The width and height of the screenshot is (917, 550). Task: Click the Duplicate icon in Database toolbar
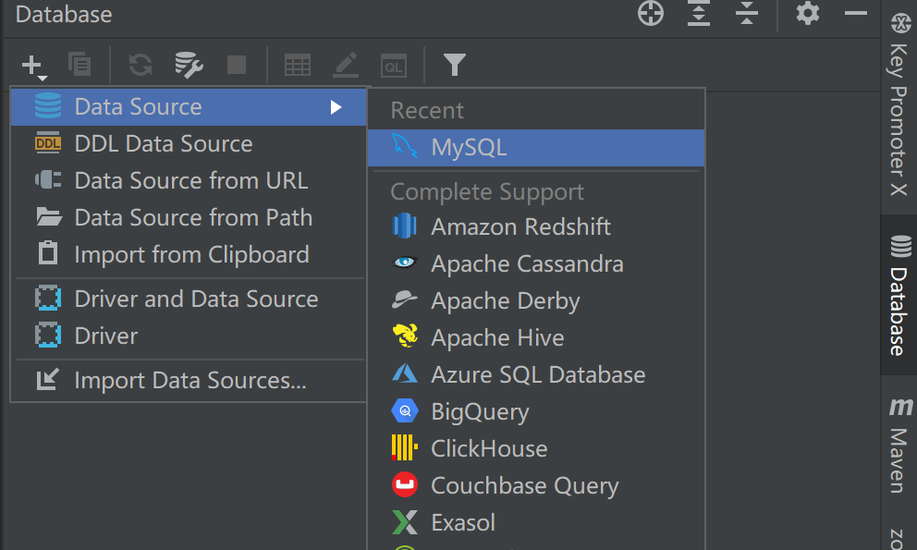80,65
